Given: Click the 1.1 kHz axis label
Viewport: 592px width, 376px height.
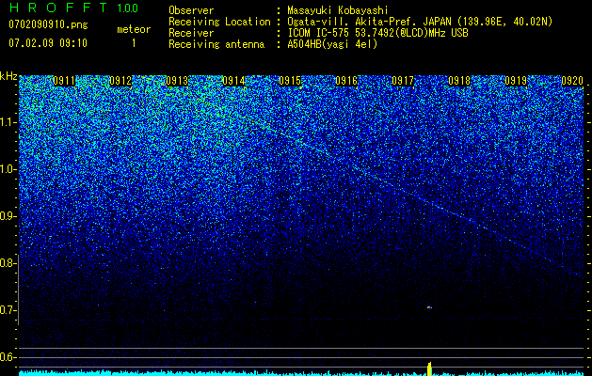Looking at the screenshot, I should (x=7, y=122).
